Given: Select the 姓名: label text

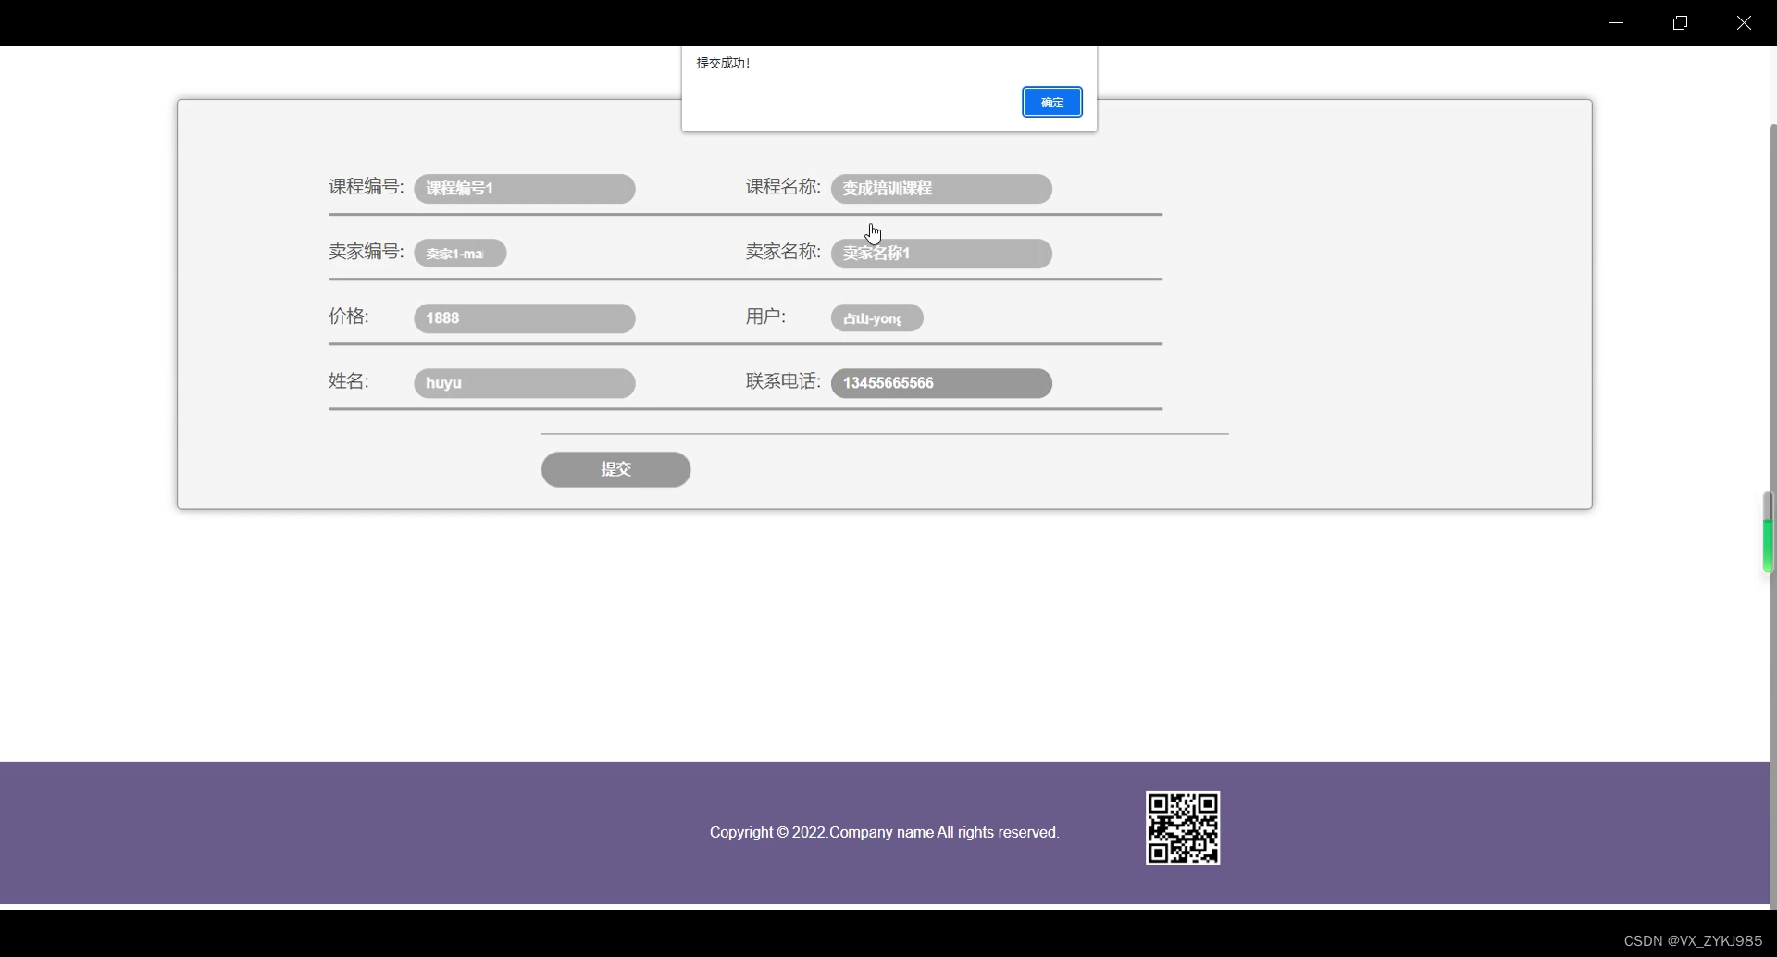Looking at the screenshot, I should (349, 381).
